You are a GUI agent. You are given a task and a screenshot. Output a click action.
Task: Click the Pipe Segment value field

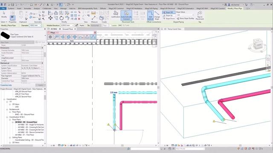(x=32, y=76)
